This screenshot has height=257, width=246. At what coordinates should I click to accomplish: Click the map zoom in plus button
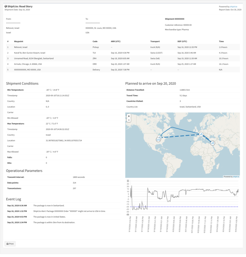[x=129, y=116]
